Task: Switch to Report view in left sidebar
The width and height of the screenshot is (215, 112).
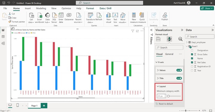Action: click(x=3, y=30)
